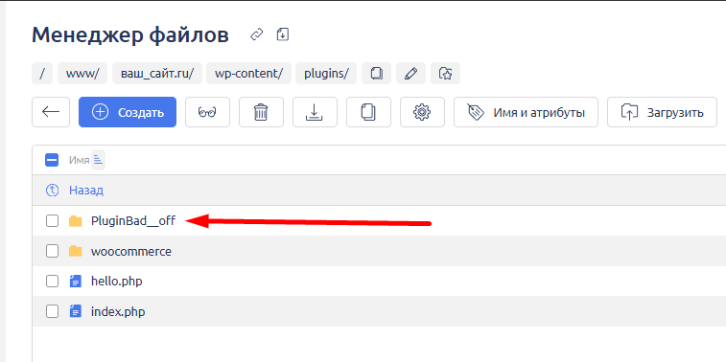Open the wp-content/ breadcrumb
726x362 pixels.
click(248, 74)
